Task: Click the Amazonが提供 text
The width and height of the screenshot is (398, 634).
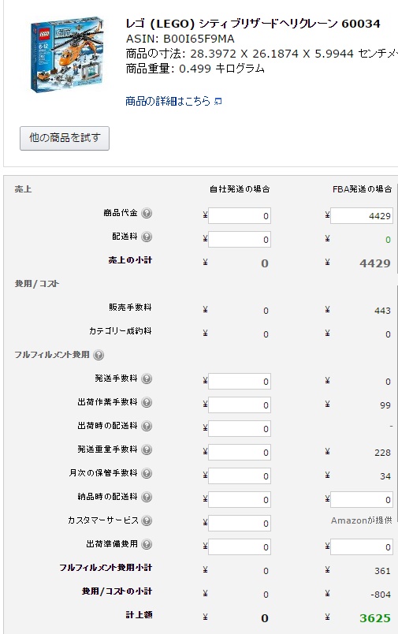Action: (361, 520)
